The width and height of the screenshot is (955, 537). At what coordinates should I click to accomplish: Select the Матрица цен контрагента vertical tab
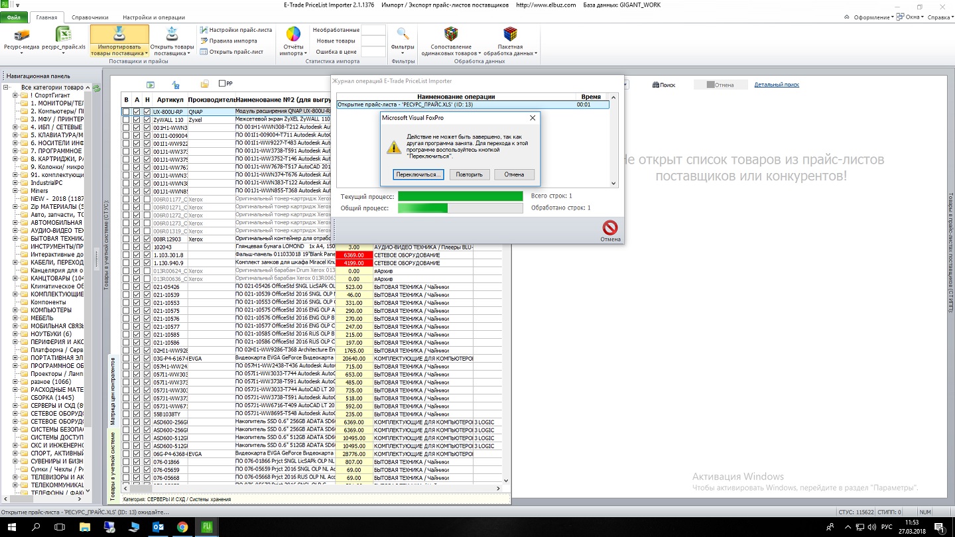(x=112, y=392)
